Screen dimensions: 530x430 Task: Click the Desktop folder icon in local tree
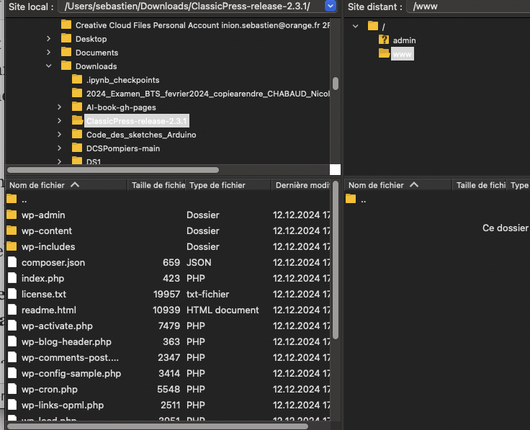pyautogui.click(x=66, y=39)
